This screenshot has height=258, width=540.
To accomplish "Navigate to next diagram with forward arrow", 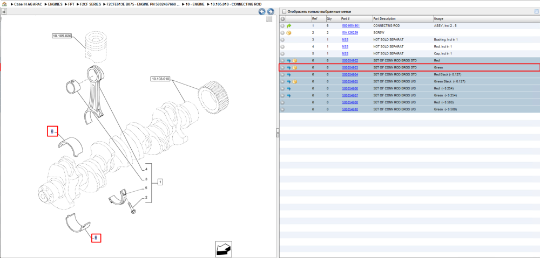I will 271,12.
